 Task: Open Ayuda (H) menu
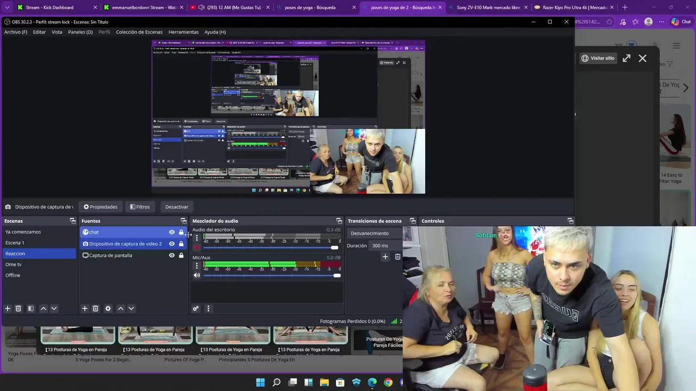point(215,32)
